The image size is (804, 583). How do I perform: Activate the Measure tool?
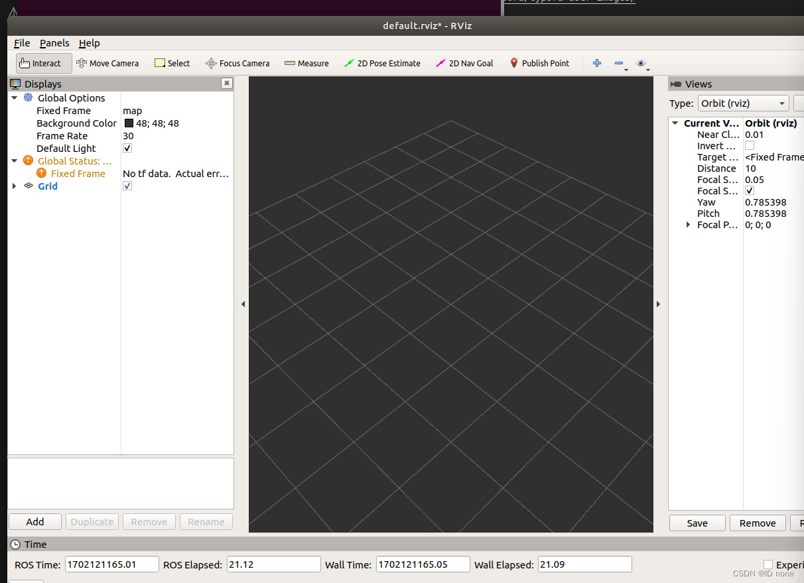click(306, 63)
